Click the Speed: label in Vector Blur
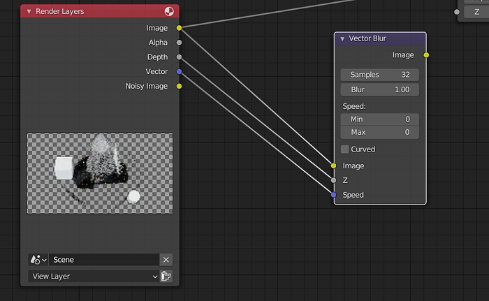Image resolution: width=489 pixels, height=301 pixels. [354, 106]
